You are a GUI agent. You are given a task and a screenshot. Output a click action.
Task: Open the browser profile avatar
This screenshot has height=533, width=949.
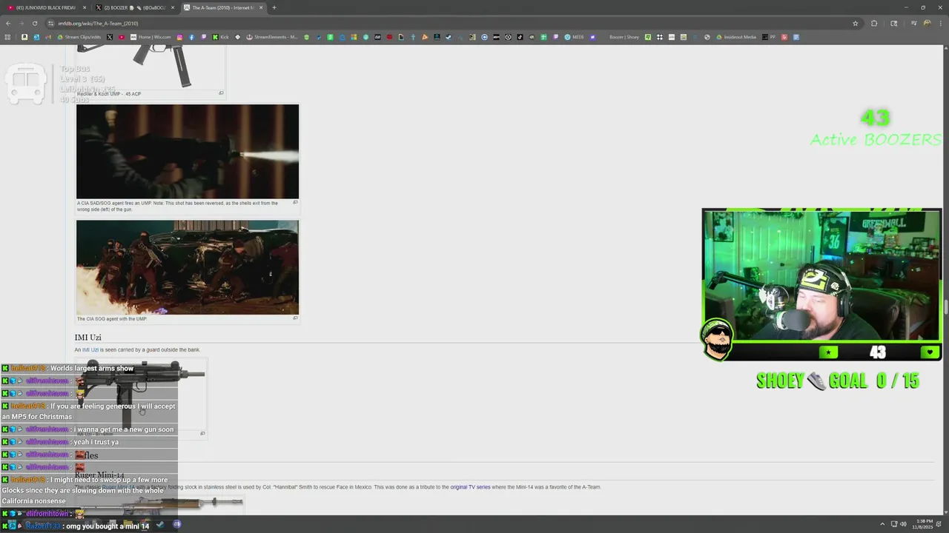(927, 23)
